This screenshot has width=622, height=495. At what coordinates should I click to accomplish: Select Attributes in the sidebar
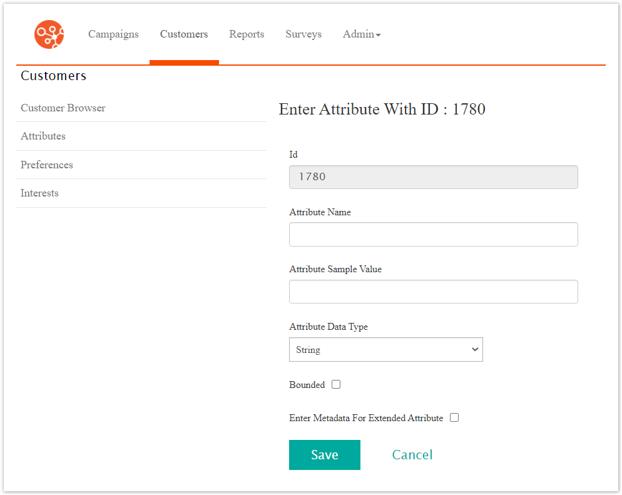coord(43,136)
